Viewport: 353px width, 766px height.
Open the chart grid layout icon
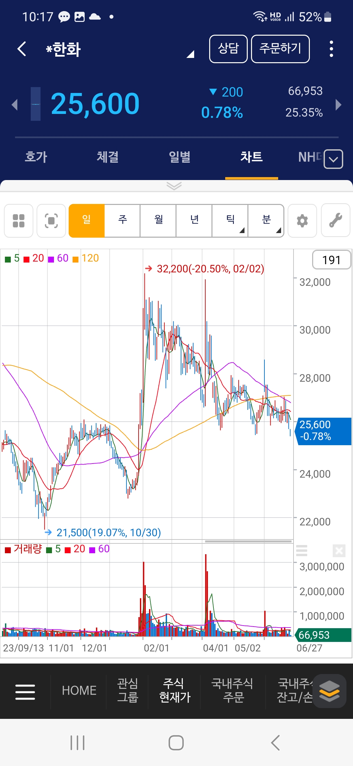click(x=19, y=221)
